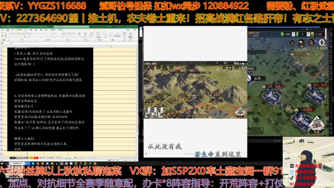334x188 pixels.
Task: Click the fx insert function icon
Action: tap(22, 43)
